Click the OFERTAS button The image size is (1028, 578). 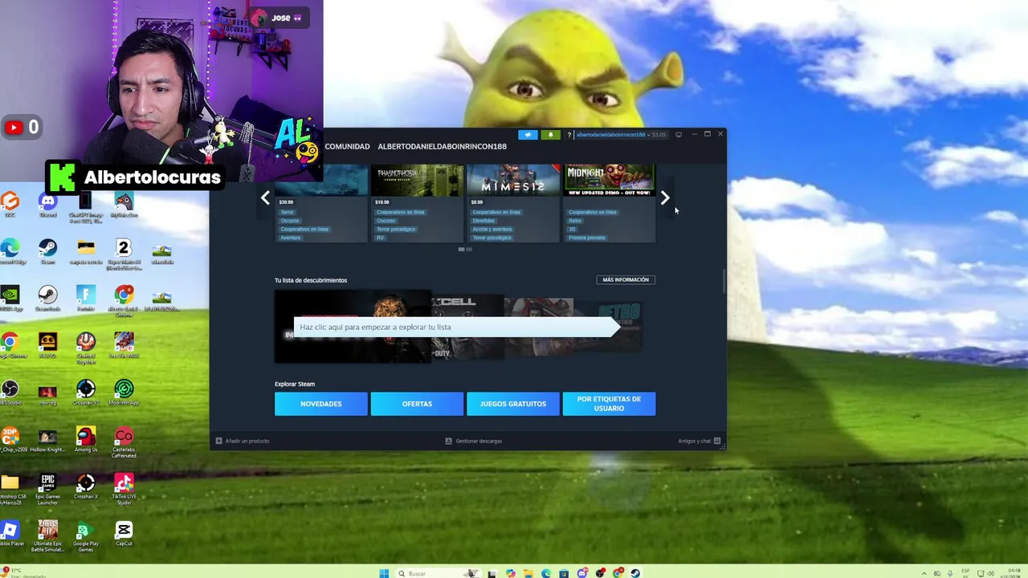coord(417,404)
